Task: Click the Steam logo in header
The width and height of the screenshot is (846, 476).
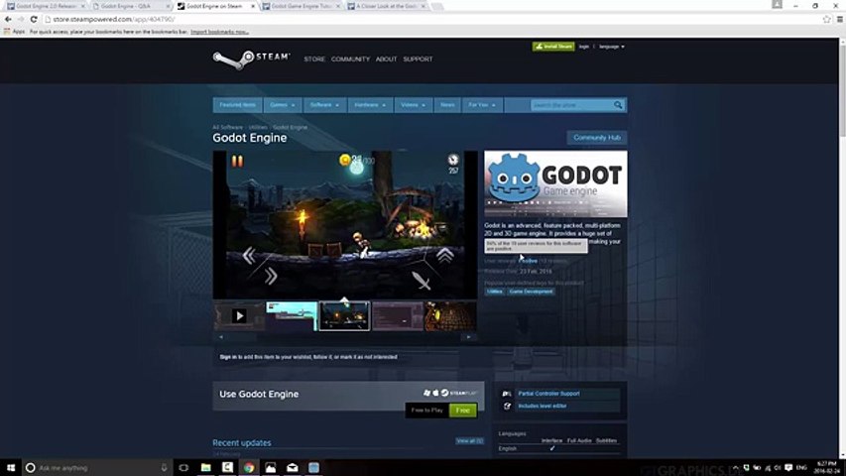Action: [x=252, y=59]
